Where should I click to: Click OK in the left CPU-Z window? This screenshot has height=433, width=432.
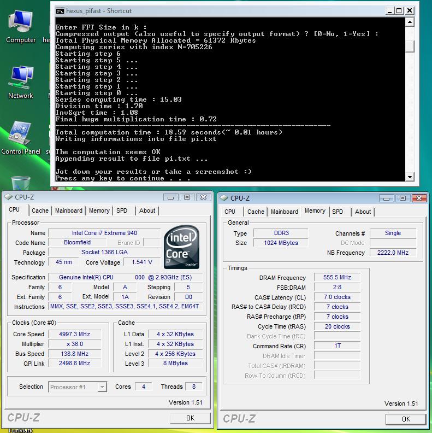tap(191, 418)
